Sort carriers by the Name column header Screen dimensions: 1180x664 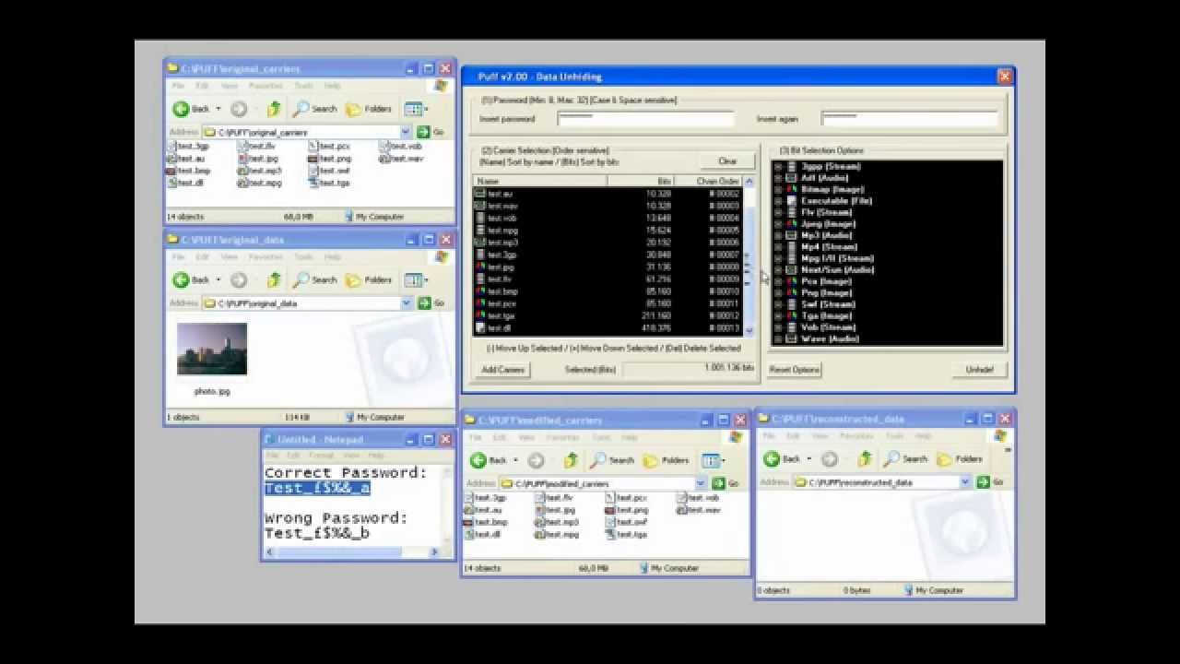(x=540, y=182)
